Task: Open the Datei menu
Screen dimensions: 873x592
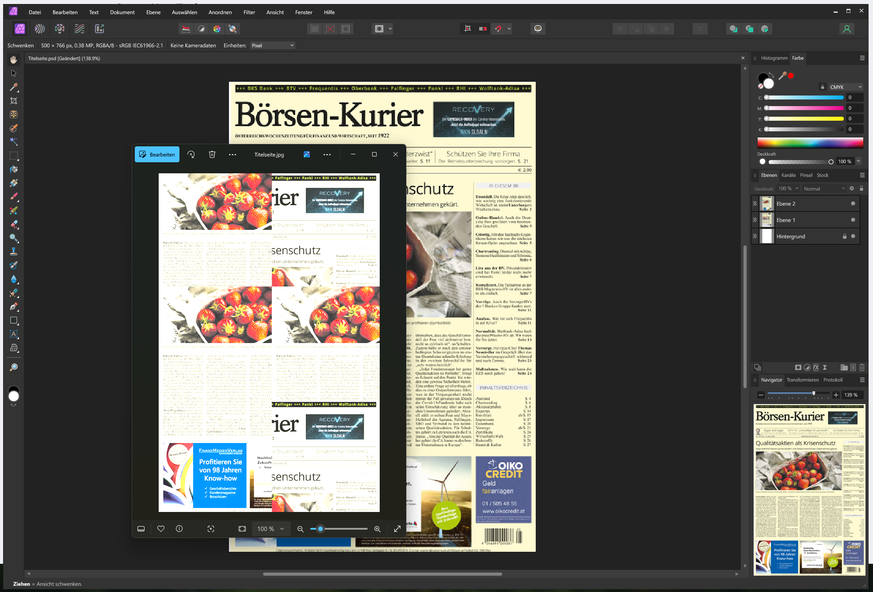Action: tap(35, 12)
